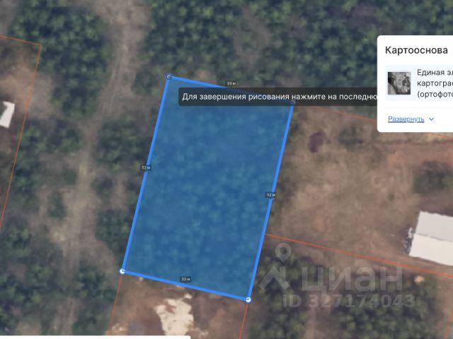Select the top edge 33 м length label
Image resolution: width=453 pixels, height=339 pixels.
coord(231,83)
